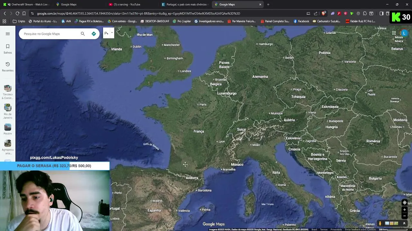Go back with browser back arrow
The width and height of the screenshot is (412, 231).
click(x=5, y=13)
